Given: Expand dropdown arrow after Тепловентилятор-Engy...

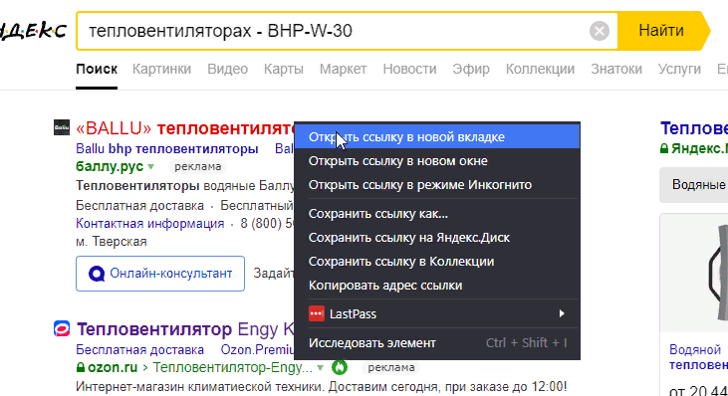Looking at the screenshot, I should (321, 368).
